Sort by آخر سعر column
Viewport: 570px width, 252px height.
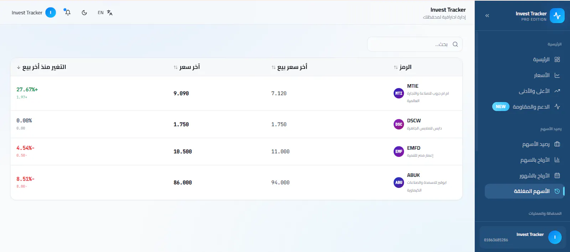pyautogui.click(x=187, y=67)
